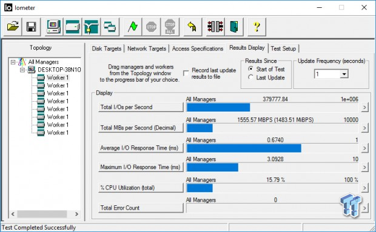Select the last Worker 1 entry
This screenshot has width=376, height=232.
click(x=58, y=133)
